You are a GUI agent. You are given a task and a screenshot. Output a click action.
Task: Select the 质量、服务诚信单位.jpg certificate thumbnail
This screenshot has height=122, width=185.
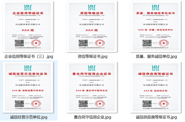156,27
